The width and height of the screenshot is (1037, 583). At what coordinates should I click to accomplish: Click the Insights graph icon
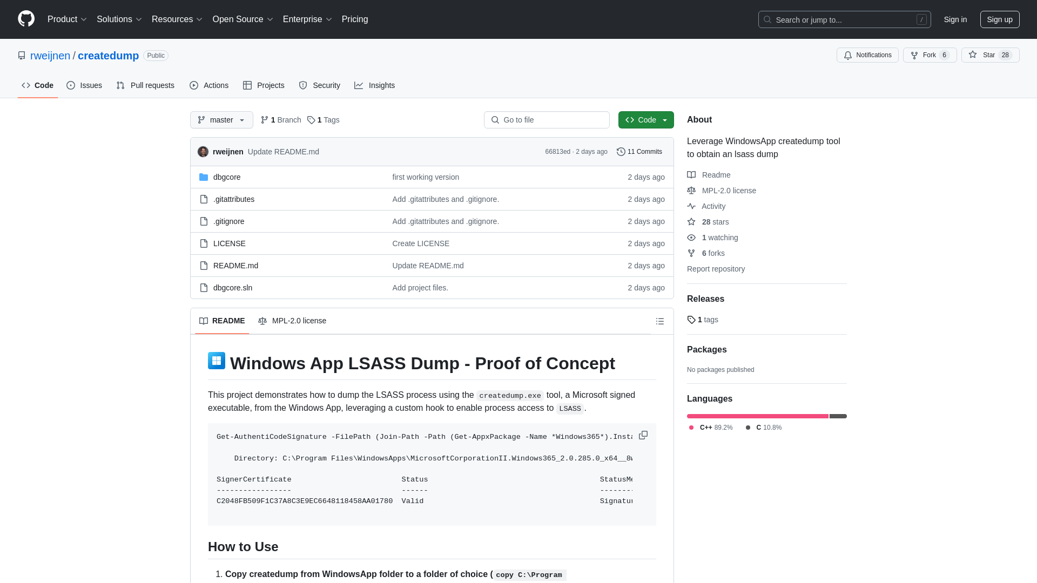point(359,85)
